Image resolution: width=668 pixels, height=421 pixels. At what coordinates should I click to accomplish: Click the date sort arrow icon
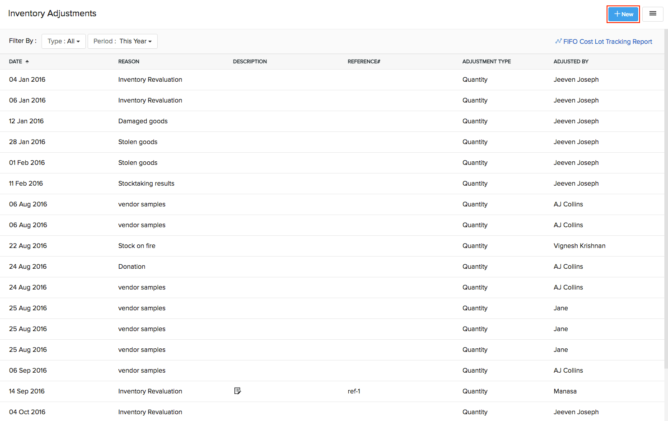(x=27, y=61)
